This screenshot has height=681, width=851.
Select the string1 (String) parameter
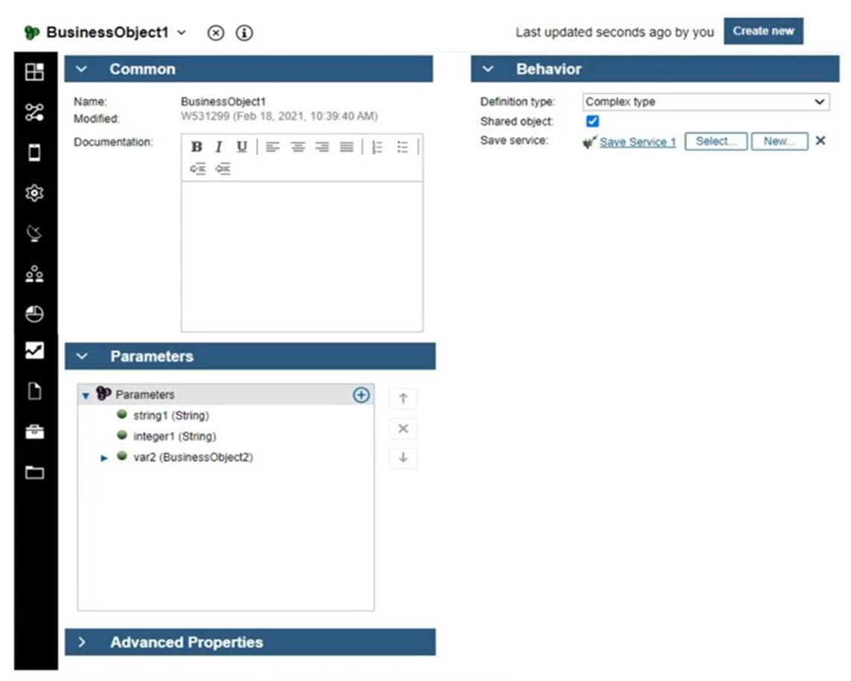pos(170,415)
